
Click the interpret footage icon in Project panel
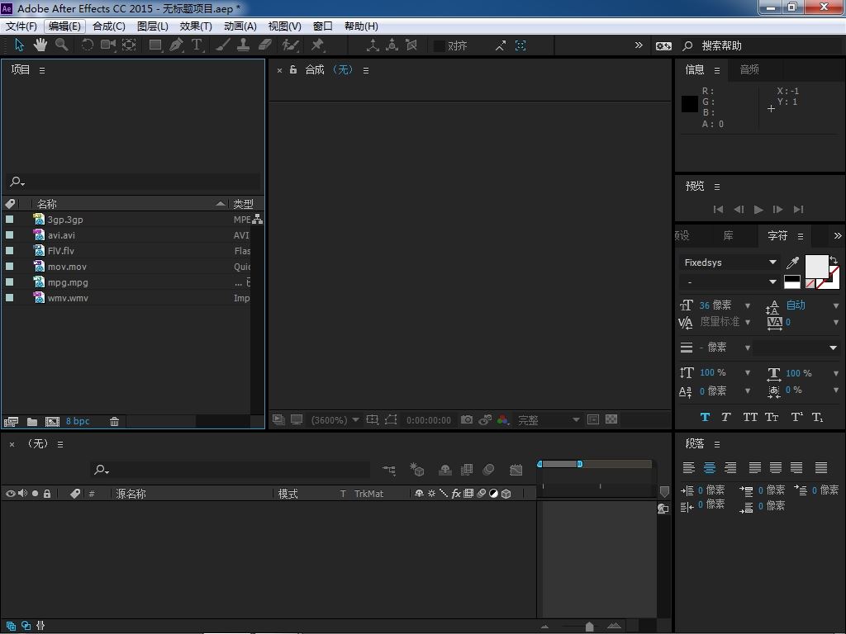pos(11,422)
